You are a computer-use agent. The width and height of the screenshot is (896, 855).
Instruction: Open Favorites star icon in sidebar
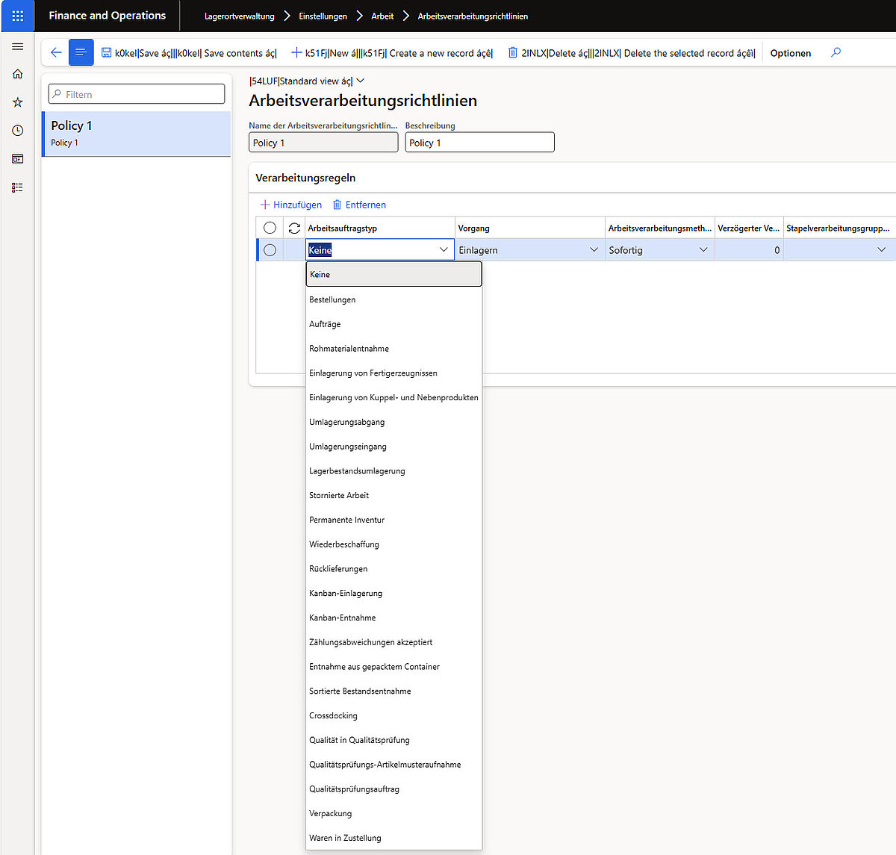point(17,102)
